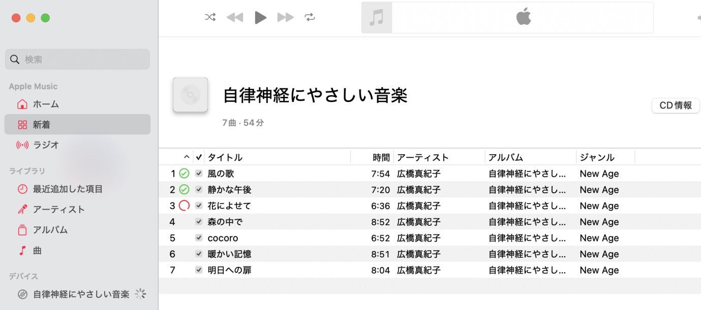The image size is (701, 310).
Task: Uncheck the checkbox for 明日への扉
Action: click(x=199, y=270)
